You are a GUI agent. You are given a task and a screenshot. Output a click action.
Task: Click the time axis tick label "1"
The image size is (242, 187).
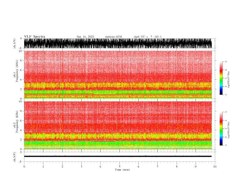click(43, 167)
